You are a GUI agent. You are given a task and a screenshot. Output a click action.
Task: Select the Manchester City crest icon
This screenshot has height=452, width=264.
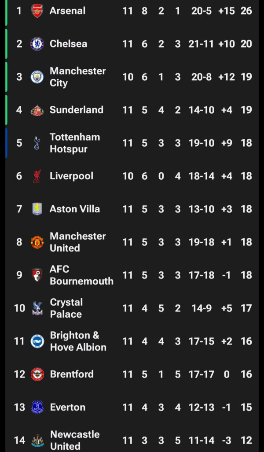click(x=37, y=77)
